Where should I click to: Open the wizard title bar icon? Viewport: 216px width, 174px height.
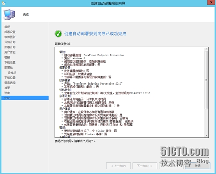tap(4, 3)
